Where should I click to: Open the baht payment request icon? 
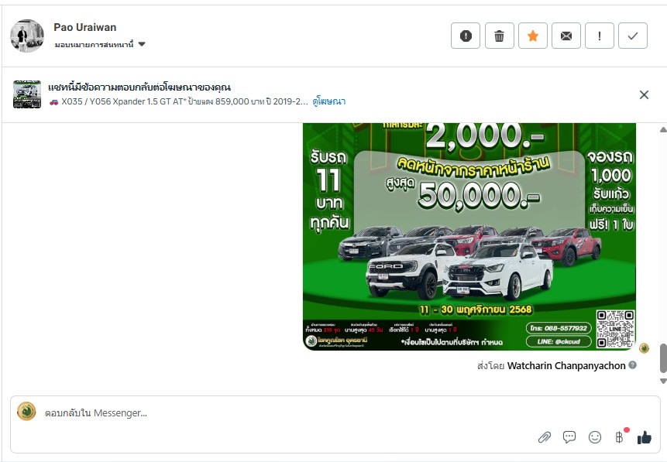pyautogui.click(x=620, y=437)
